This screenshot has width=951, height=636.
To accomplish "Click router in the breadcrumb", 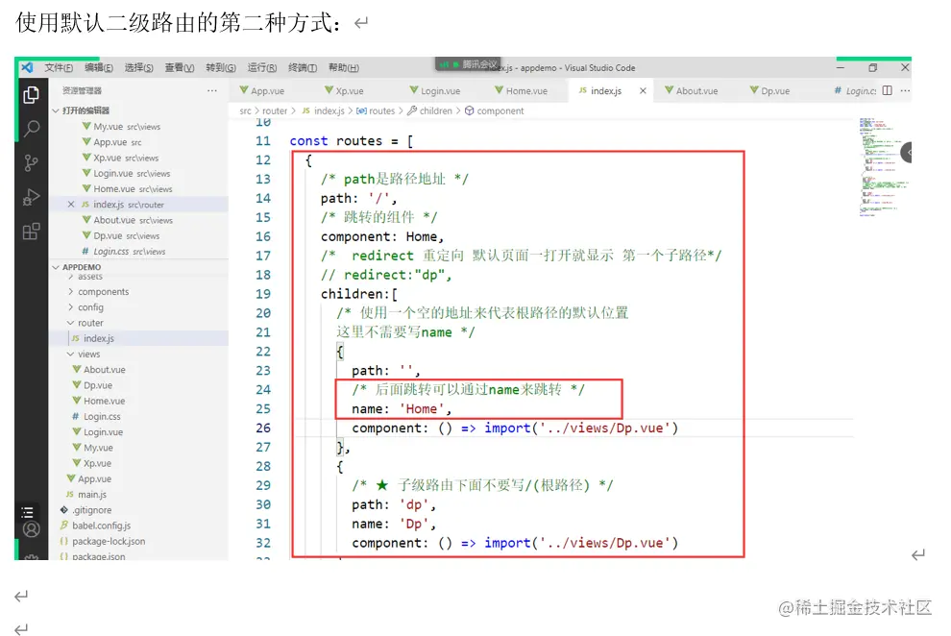I will (275, 110).
